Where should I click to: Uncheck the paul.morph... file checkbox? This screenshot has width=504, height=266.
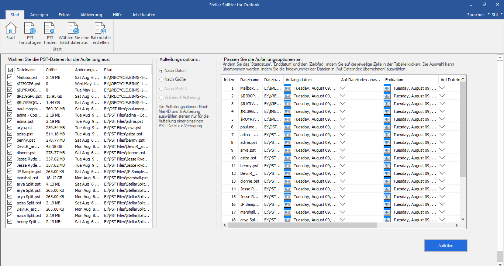(x=10, y=109)
